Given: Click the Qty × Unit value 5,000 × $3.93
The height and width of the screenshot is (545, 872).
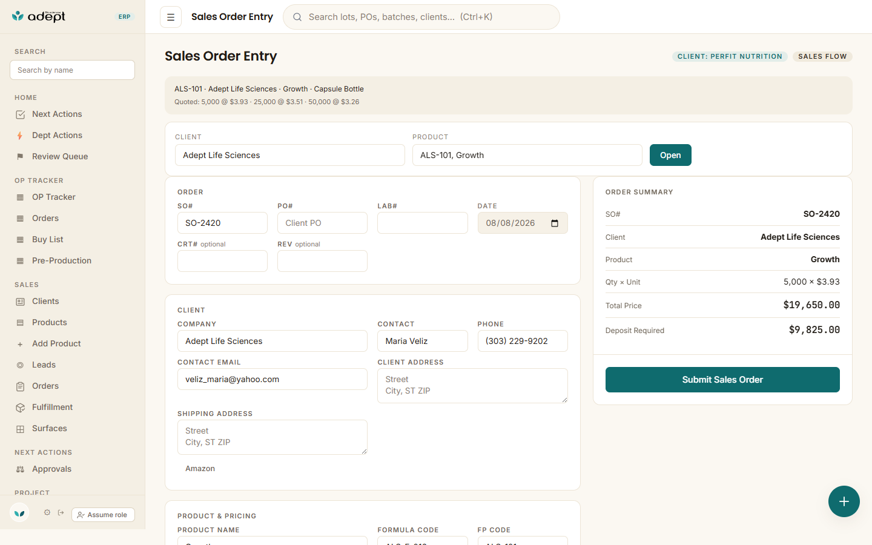Looking at the screenshot, I should pos(811,282).
